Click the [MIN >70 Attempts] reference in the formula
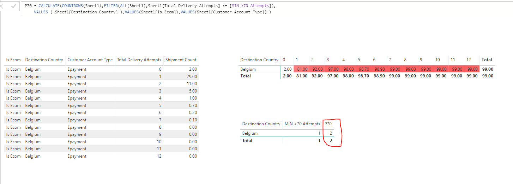Image resolution: width=513 pixels, height=184 pixels. pyautogui.click(x=252, y=6)
